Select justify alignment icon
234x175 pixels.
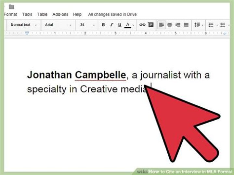coord(186,25)
